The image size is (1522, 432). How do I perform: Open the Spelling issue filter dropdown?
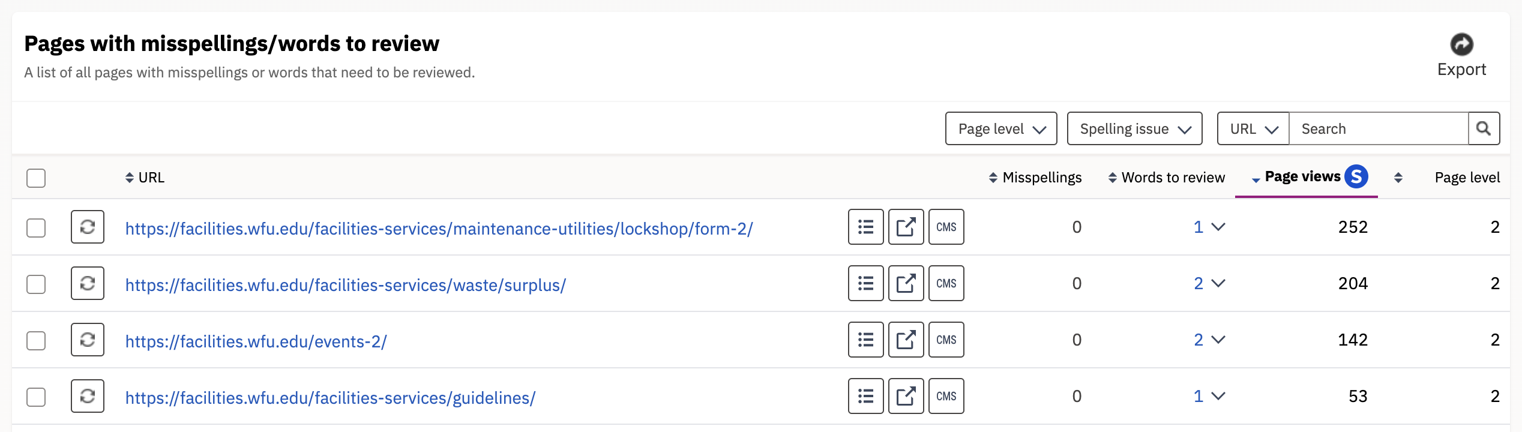click(x=1134, y=128)
